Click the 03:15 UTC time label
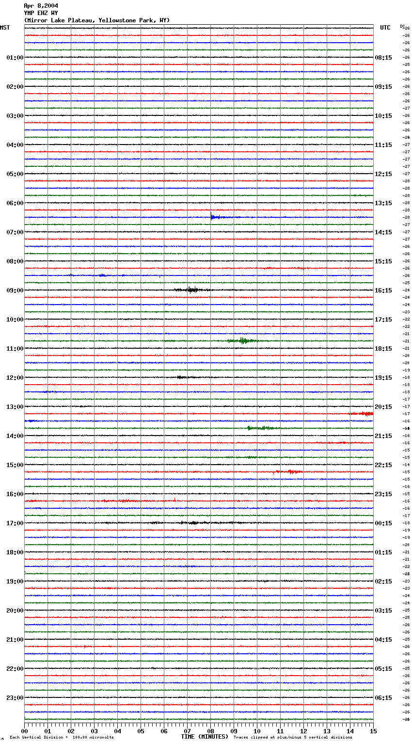 (x=383, y=611)
